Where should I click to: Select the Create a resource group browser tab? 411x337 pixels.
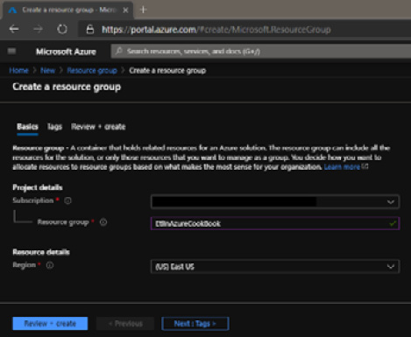click(68, 11)
